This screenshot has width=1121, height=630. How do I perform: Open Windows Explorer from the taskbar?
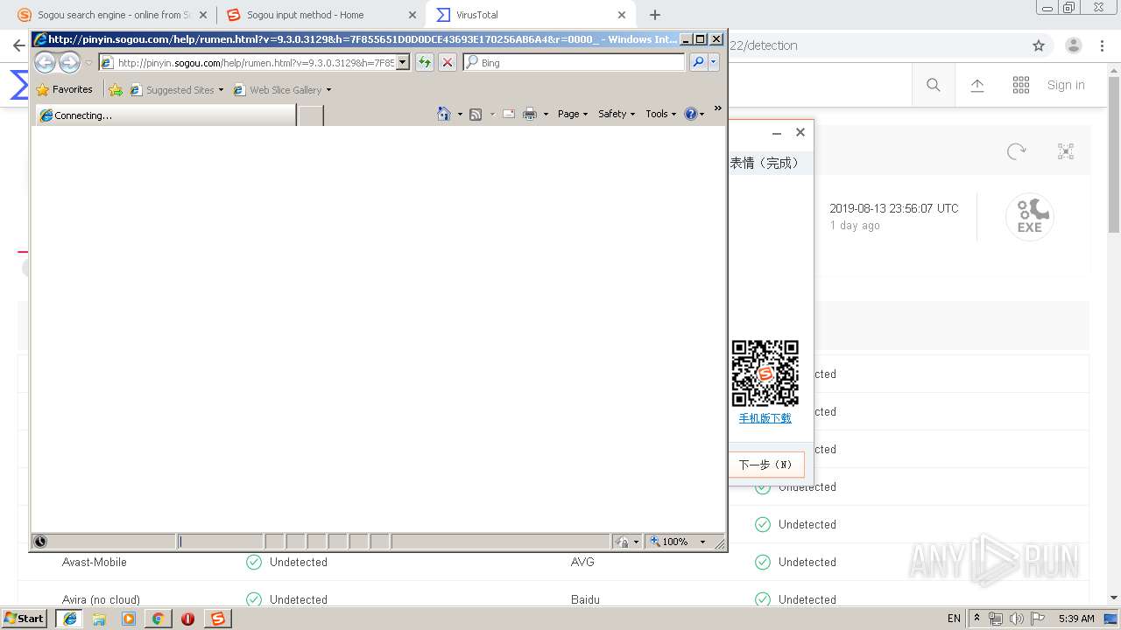tap(99, 619)
